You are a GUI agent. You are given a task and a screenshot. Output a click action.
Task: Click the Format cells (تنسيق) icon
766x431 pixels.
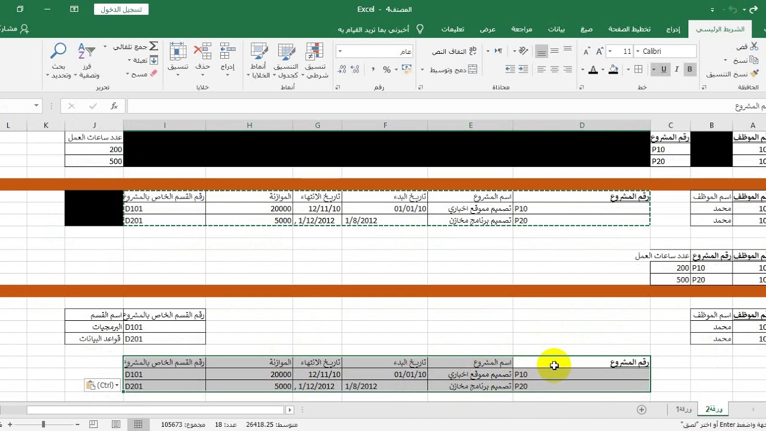pos(178,51)
